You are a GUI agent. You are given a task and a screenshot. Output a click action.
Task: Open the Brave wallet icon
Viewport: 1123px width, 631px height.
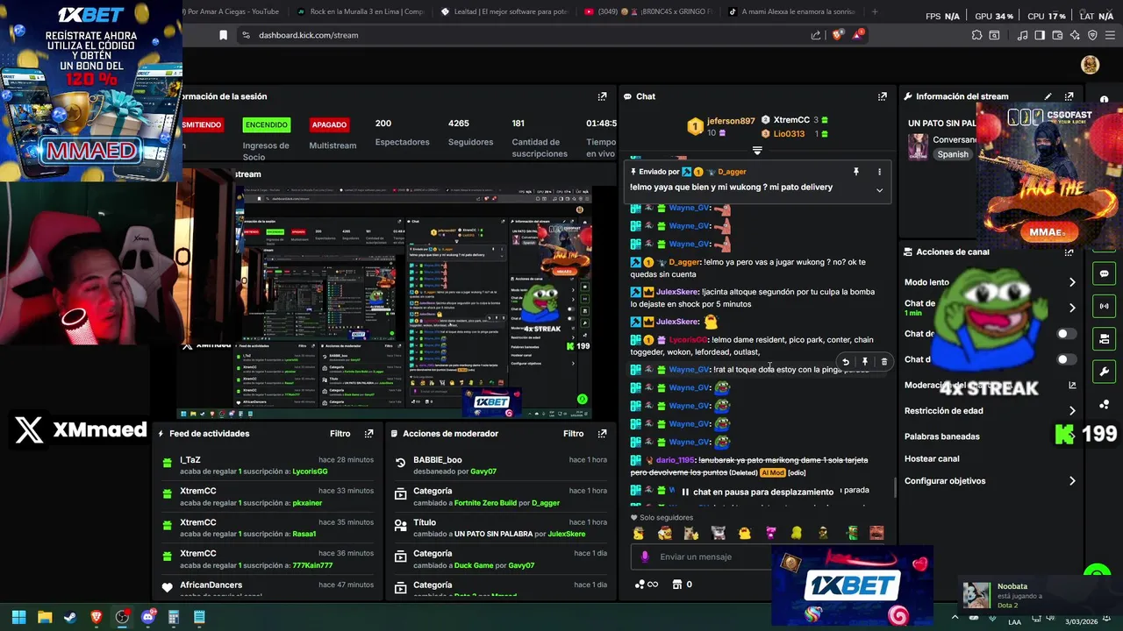1057,35
